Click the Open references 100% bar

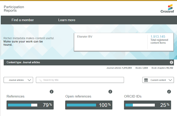89,105
